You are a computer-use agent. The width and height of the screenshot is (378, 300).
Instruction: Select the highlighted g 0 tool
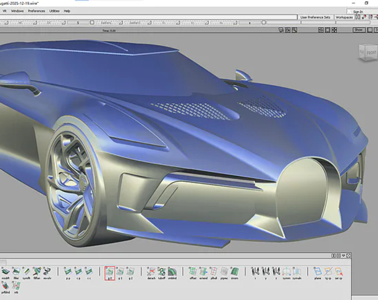(x=109, y=272)
